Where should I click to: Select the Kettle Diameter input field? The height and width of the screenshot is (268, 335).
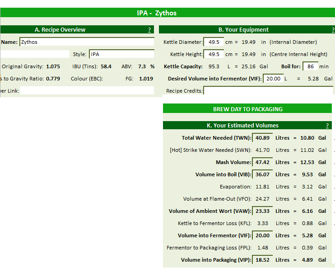[x=214, y=42]
